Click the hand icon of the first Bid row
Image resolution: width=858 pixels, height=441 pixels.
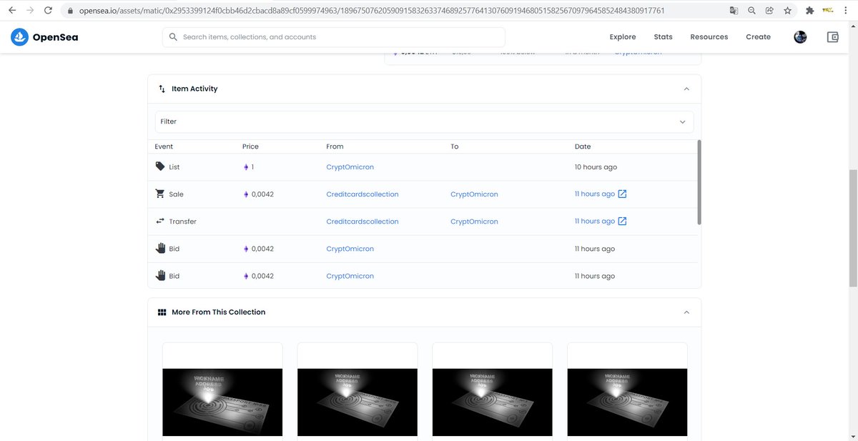coord(160,248)
